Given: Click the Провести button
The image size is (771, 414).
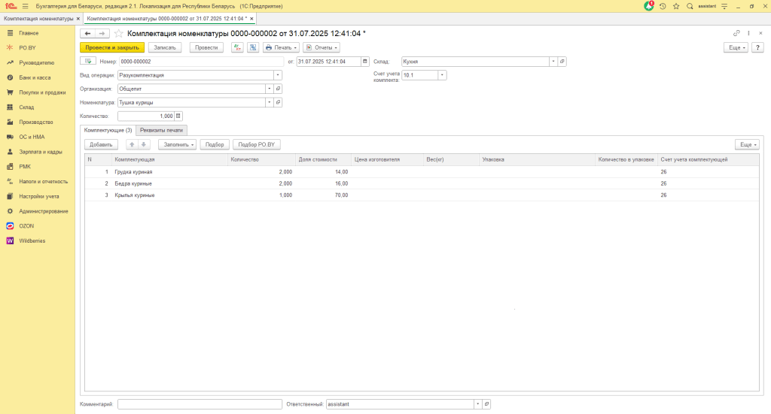Looking at the screenshot, I should point(206,47).
